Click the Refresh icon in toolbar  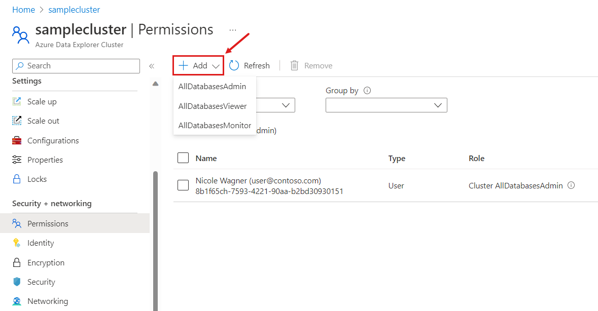pyautogui.click(x=234, y=65)
